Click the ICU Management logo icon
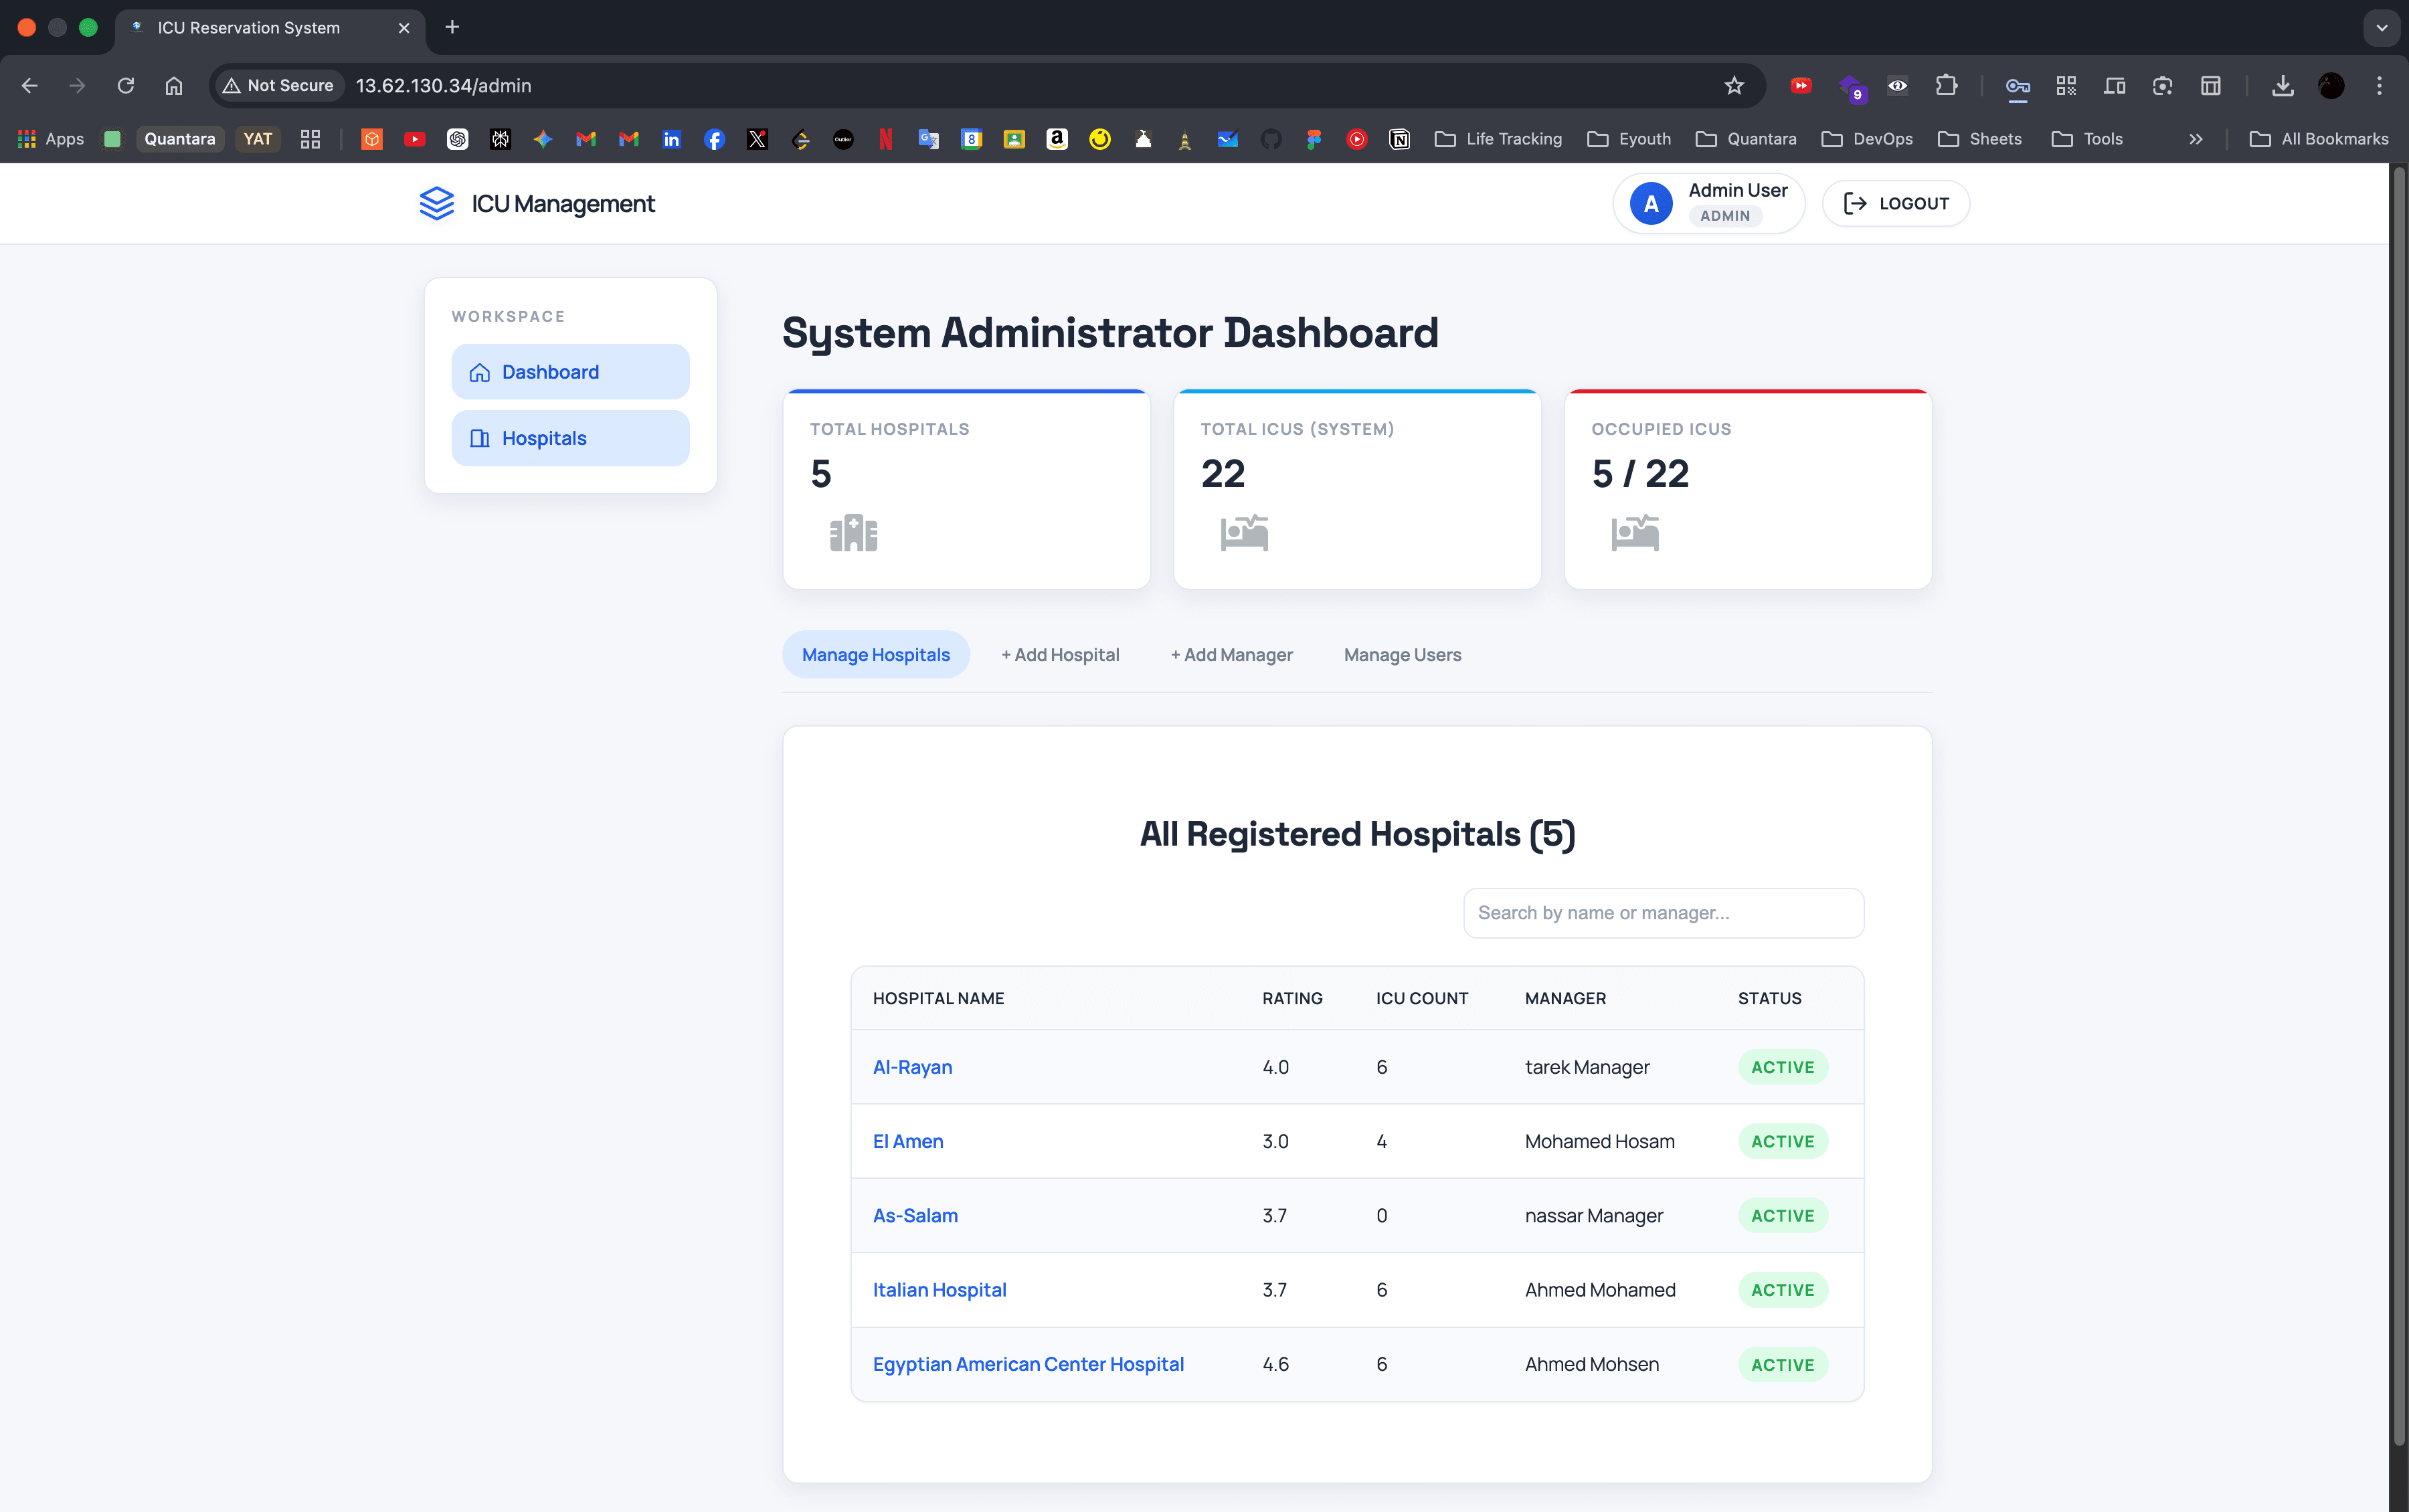 pyautogui.click(x=437, y=203)
